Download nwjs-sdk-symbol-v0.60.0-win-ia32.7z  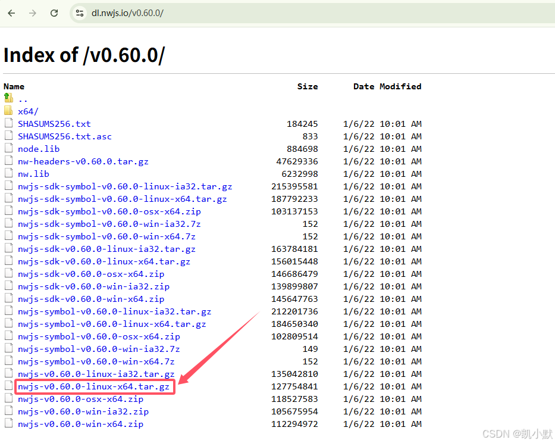coord(109,224)
